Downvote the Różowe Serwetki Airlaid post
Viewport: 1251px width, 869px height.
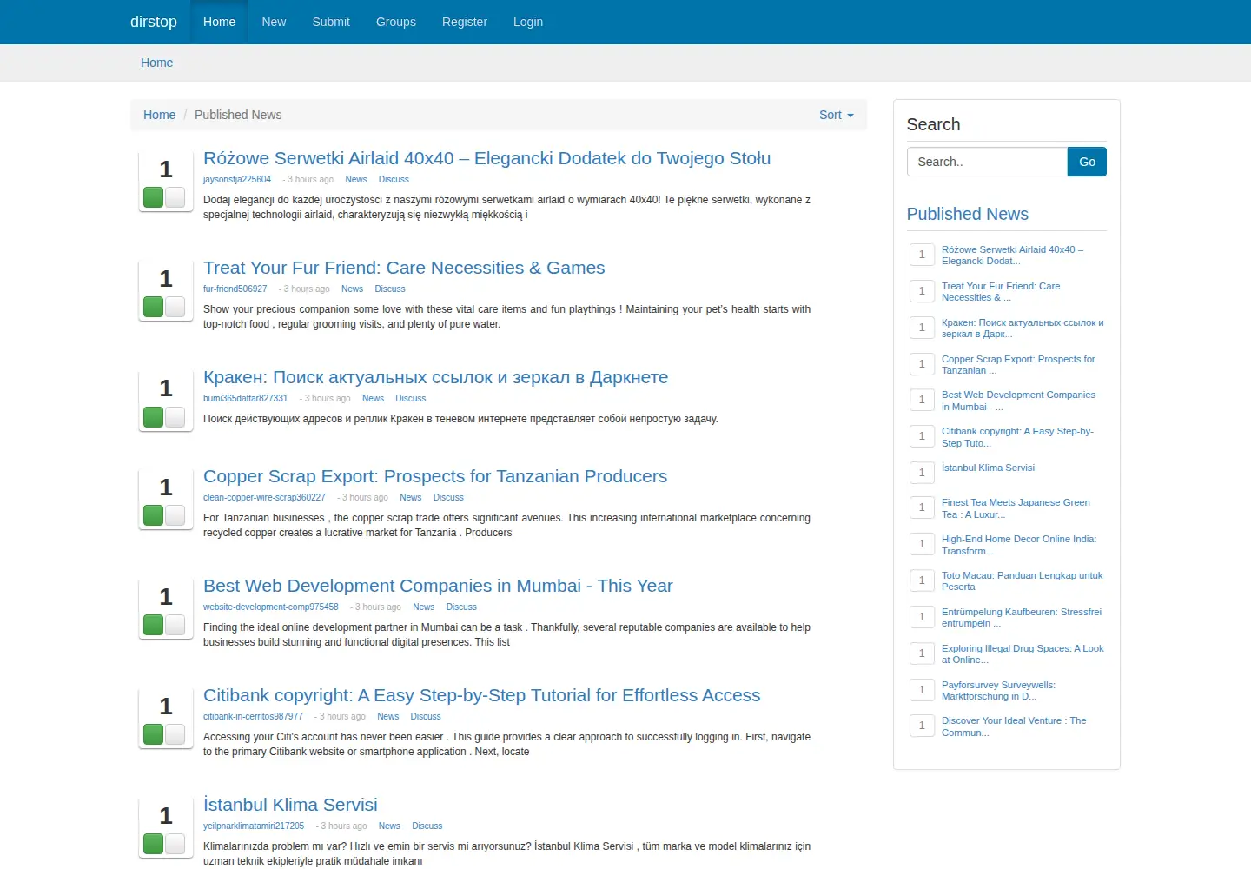click(x=175, y=197)
